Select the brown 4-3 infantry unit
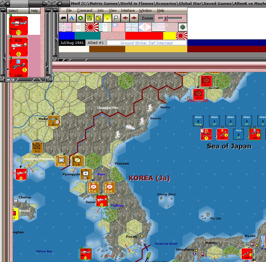The width and height of the screenshot is (266, 262). click(37, 148)
